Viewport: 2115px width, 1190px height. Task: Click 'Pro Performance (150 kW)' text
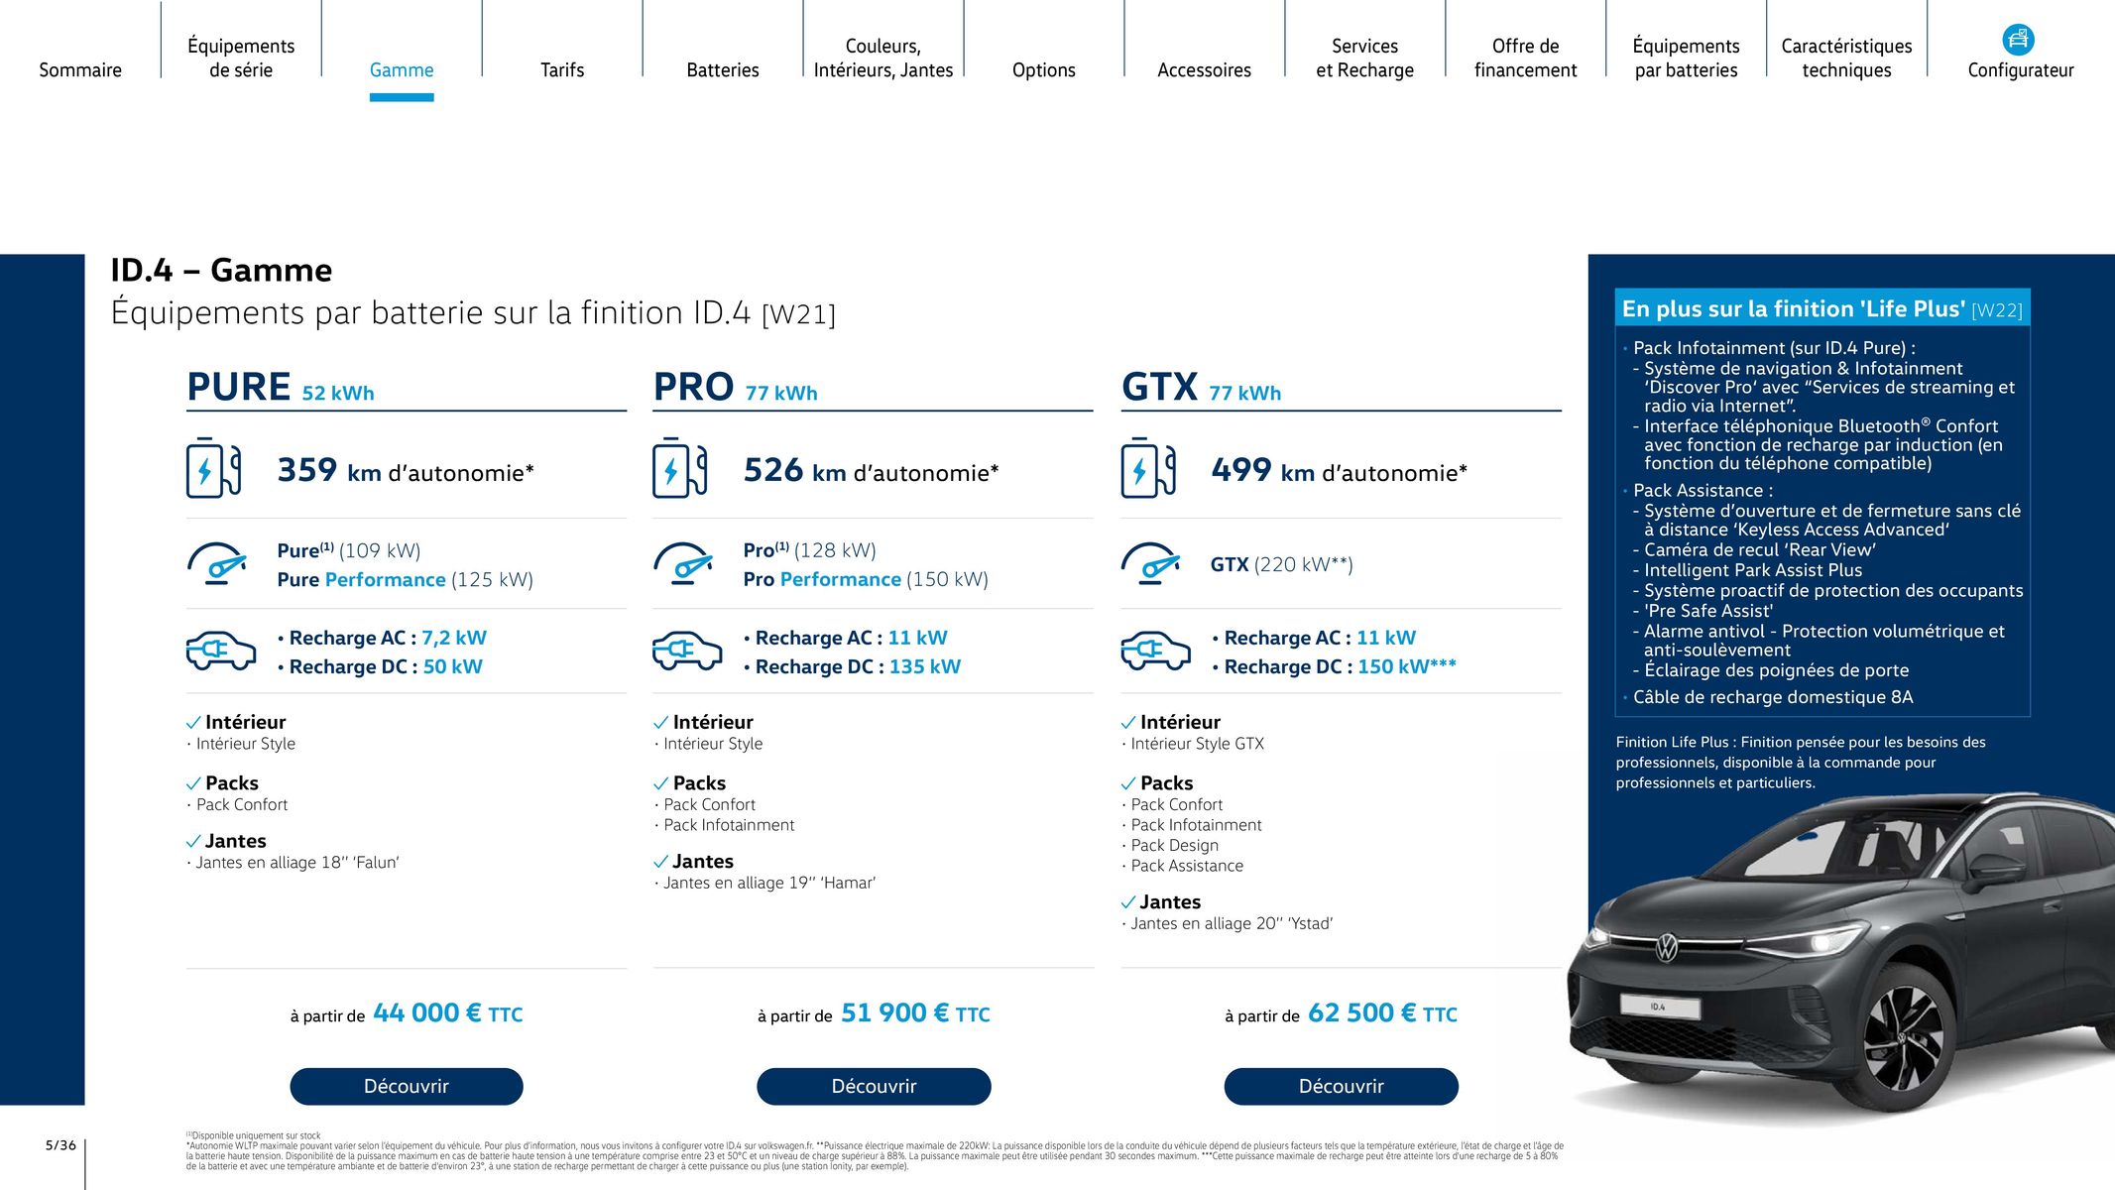pyautogui.click(x=867, y=579)
